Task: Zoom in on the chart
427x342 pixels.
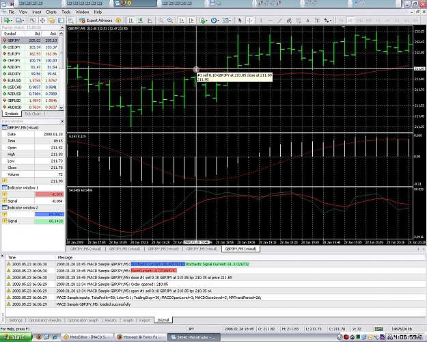Action: click(x=161, y=21)
